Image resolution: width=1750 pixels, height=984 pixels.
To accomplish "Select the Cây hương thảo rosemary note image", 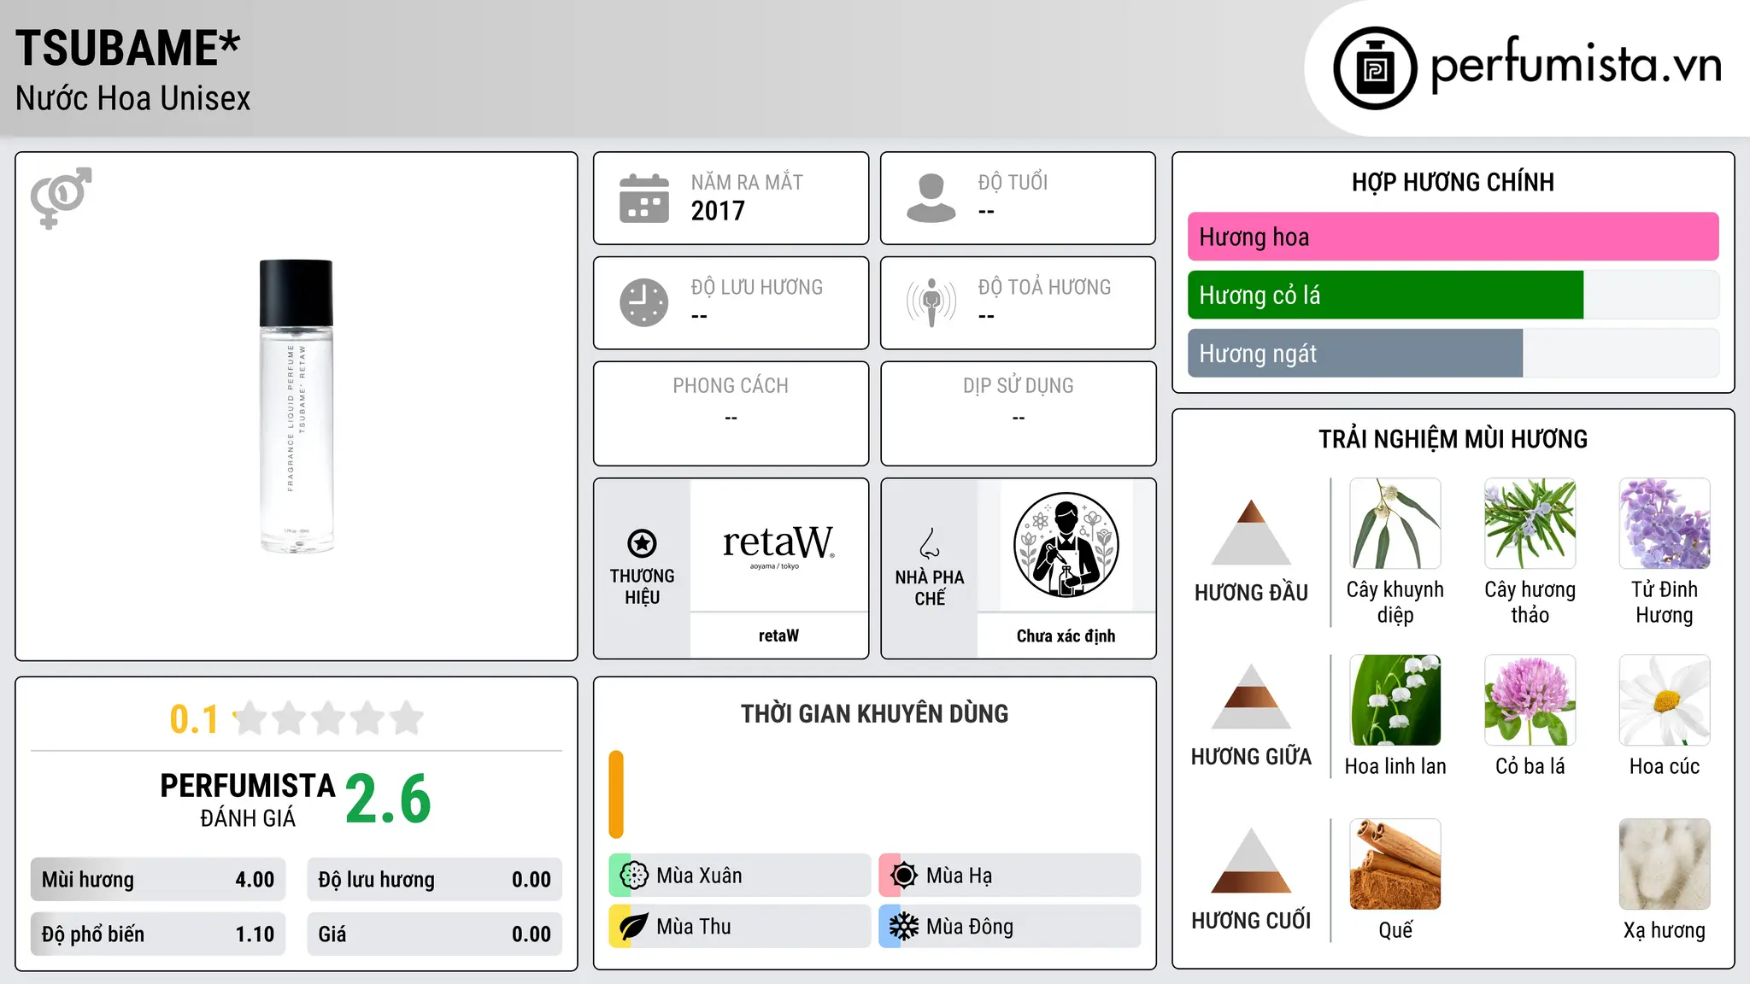I will [x=1530, y=524].
